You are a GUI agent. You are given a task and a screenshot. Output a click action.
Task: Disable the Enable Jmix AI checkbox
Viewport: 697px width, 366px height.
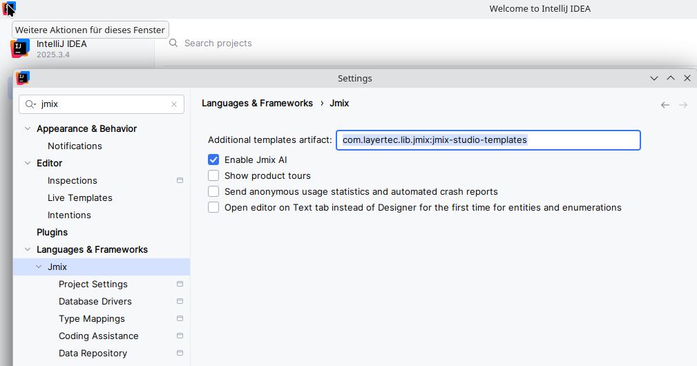213,160
